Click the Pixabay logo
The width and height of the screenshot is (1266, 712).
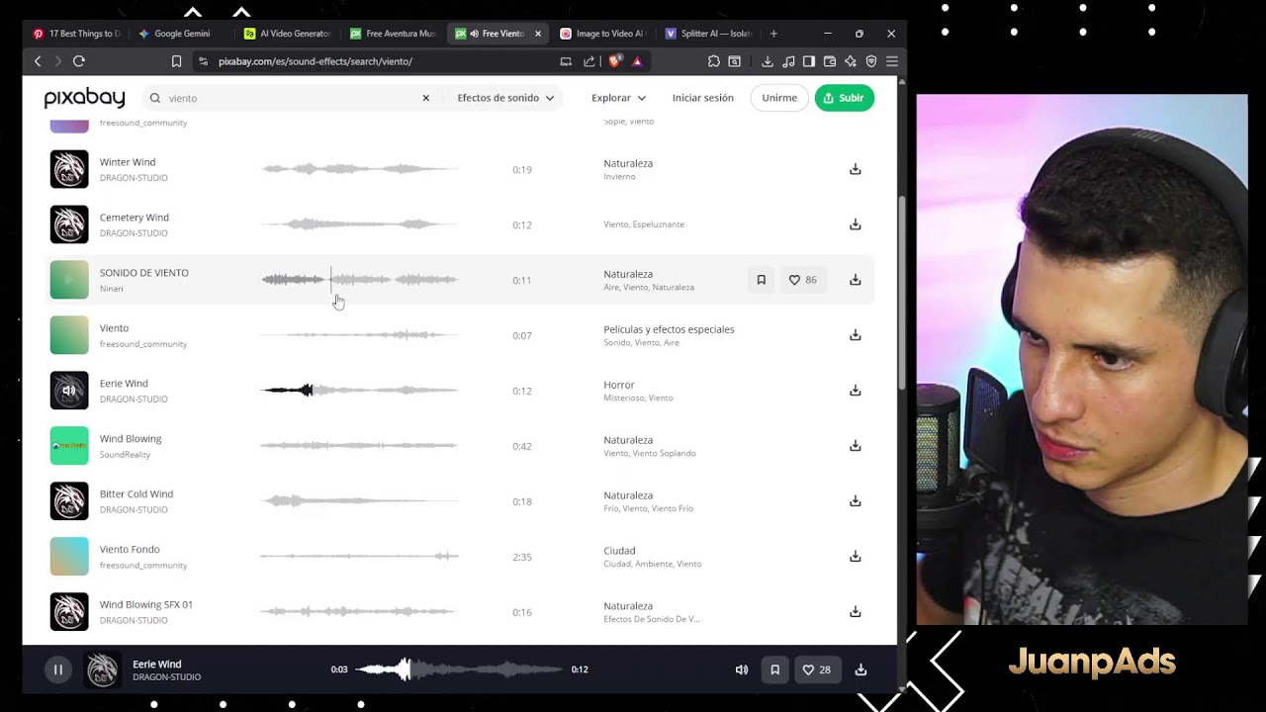coord(84,97)
